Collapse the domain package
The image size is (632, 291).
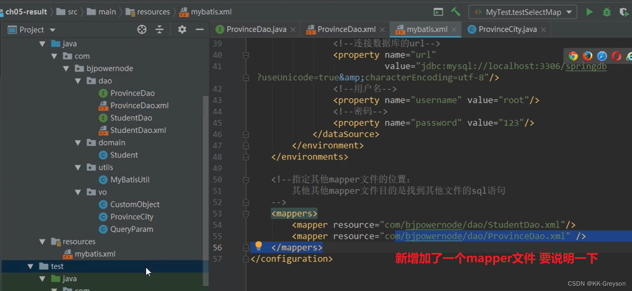coord(78,143)
